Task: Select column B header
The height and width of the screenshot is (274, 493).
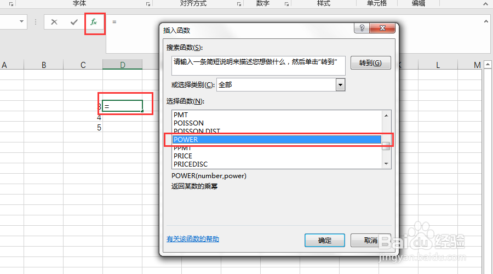Action: pos(44,65)
